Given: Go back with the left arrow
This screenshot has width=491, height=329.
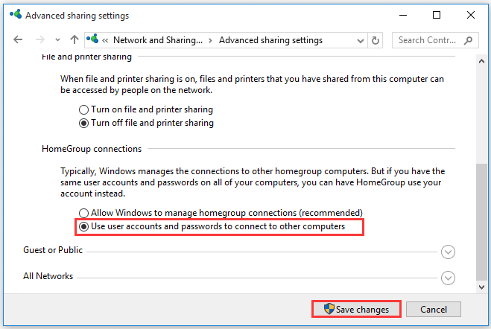Looking at the screenshot, I should click(18, 39).
